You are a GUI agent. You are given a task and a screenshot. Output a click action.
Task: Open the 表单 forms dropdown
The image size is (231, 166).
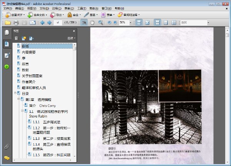coord(108,15)
